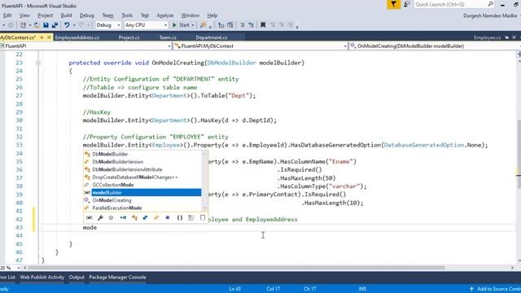Open the Start button dropdown arrow

[x=193, y=25]
